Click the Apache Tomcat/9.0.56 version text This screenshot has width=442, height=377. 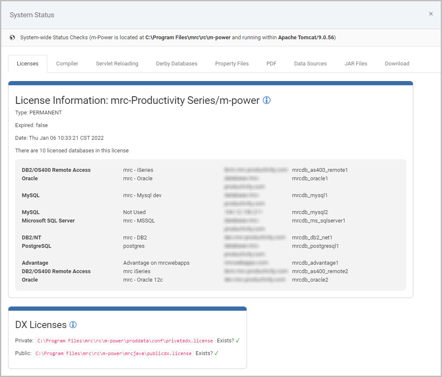coord(306,38)
